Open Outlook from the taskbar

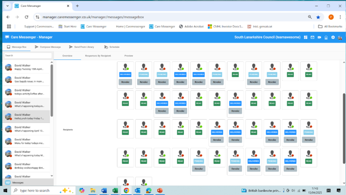(x=138, y=190)
